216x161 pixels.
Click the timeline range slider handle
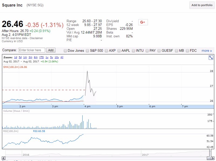[x=209, y=158]
